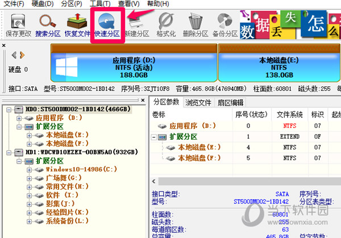The width and height of the screenshot is (341, 238).
Task: Go to the previous disk with left arrow
Action: point(14,55)
